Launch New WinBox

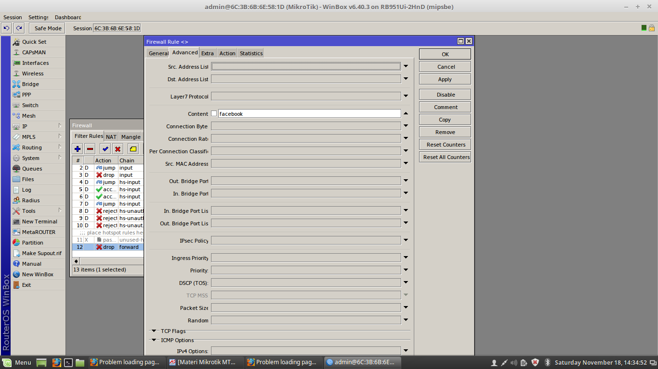point(38,274)
